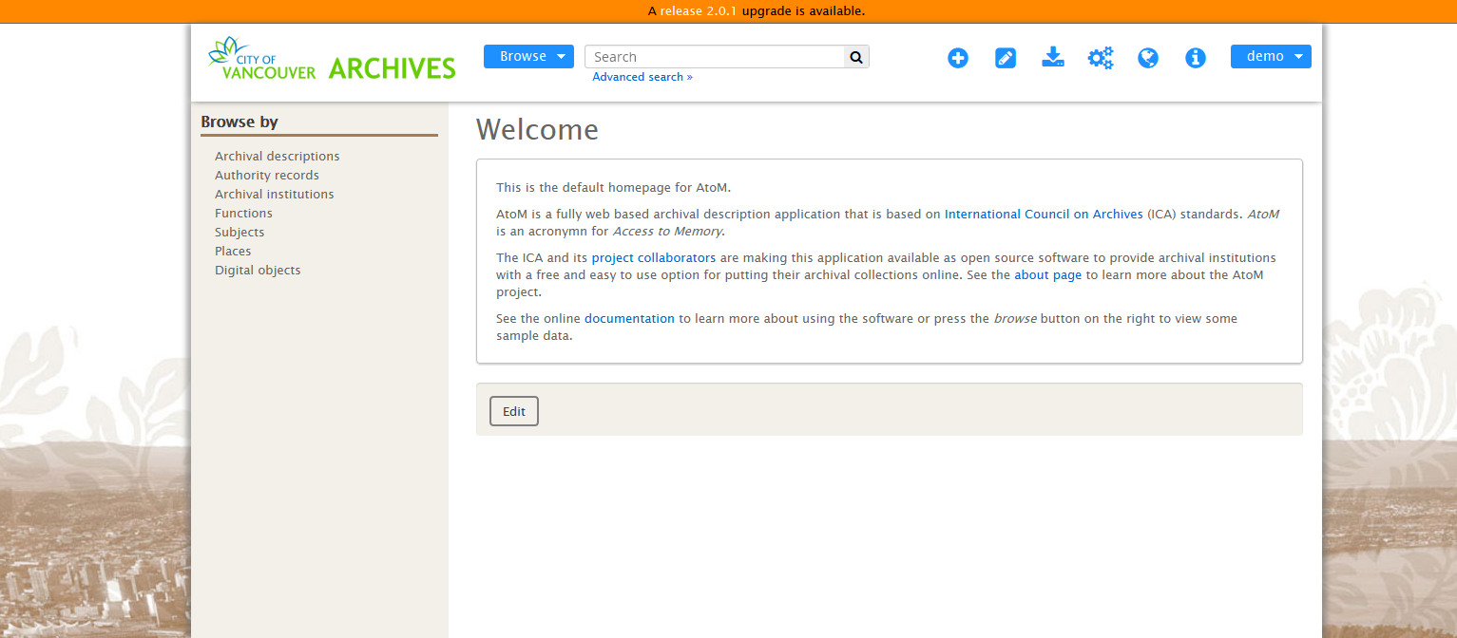Expand the Browse dropdown
Image resolution: width=1457 pixels, height=638 pixels.
pyautogui.click(x=528, y=57)
